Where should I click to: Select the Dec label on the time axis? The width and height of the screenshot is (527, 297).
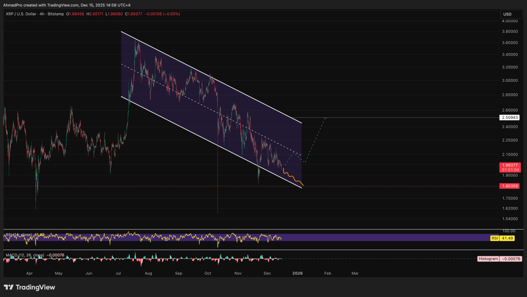[267, 273]
